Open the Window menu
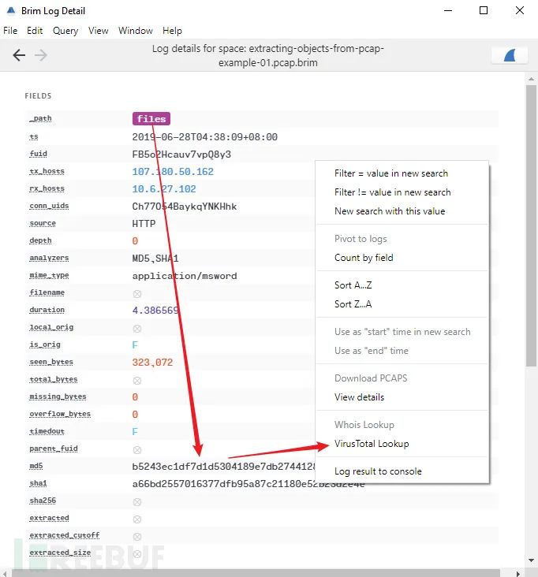The height and width of the screenshot is (577, 538). (135, 31)
